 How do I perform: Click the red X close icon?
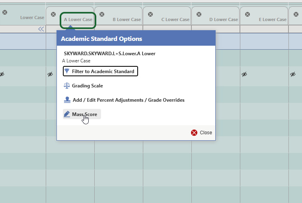coord(194,133)
